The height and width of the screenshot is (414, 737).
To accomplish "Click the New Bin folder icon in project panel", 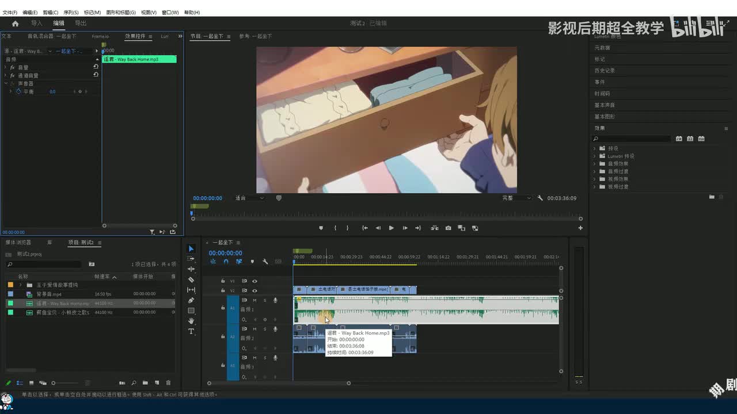I will (145, 383).
